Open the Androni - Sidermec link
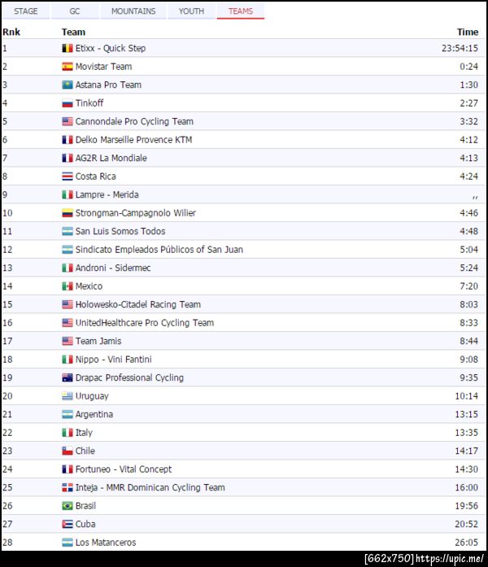 click(113, 268)
